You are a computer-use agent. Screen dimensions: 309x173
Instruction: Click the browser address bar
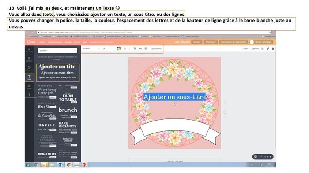click(x=153, y=33)
